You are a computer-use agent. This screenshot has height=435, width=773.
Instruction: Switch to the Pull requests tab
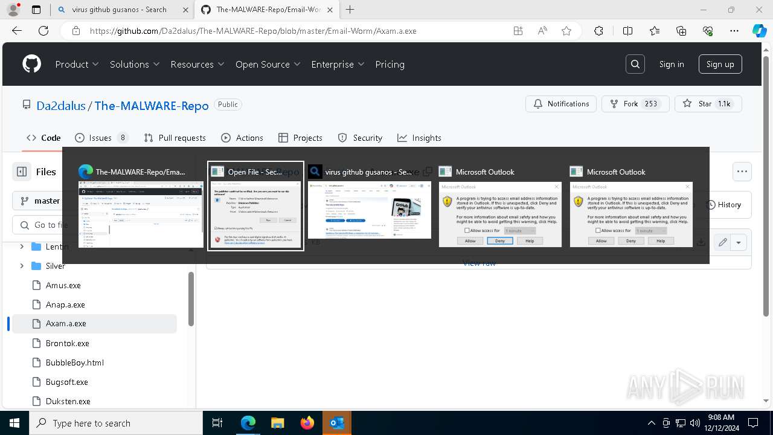coord(175,138)
